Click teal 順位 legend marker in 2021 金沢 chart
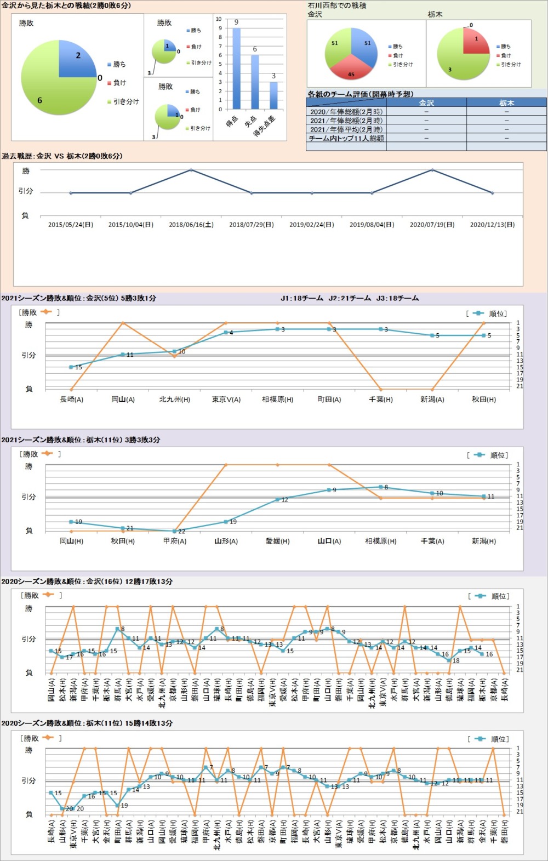Viewport: 548px width, 861px height. tap(479, 313)
